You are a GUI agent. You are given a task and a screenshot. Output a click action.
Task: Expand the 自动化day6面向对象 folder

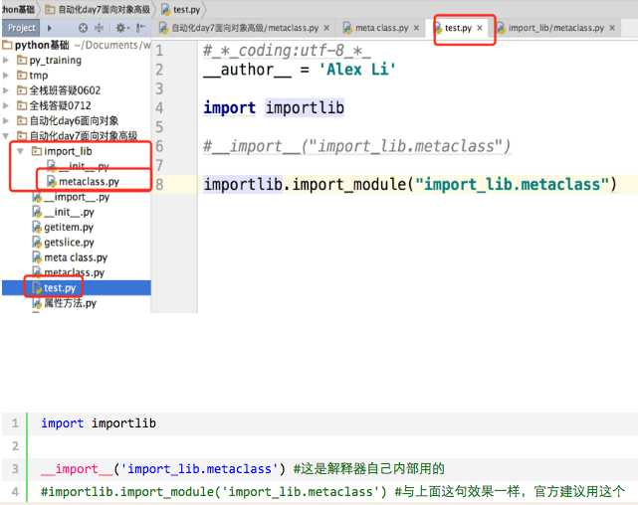coord(6,120)
